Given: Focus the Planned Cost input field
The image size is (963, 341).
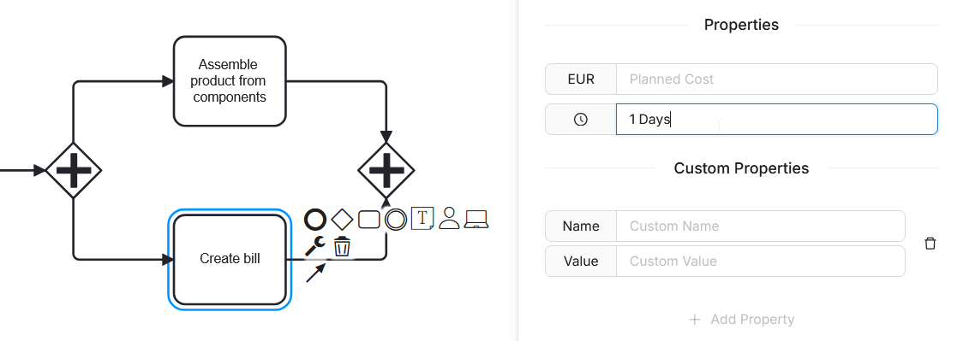Looking at the screenshot, I should click(x=777, y=79).
